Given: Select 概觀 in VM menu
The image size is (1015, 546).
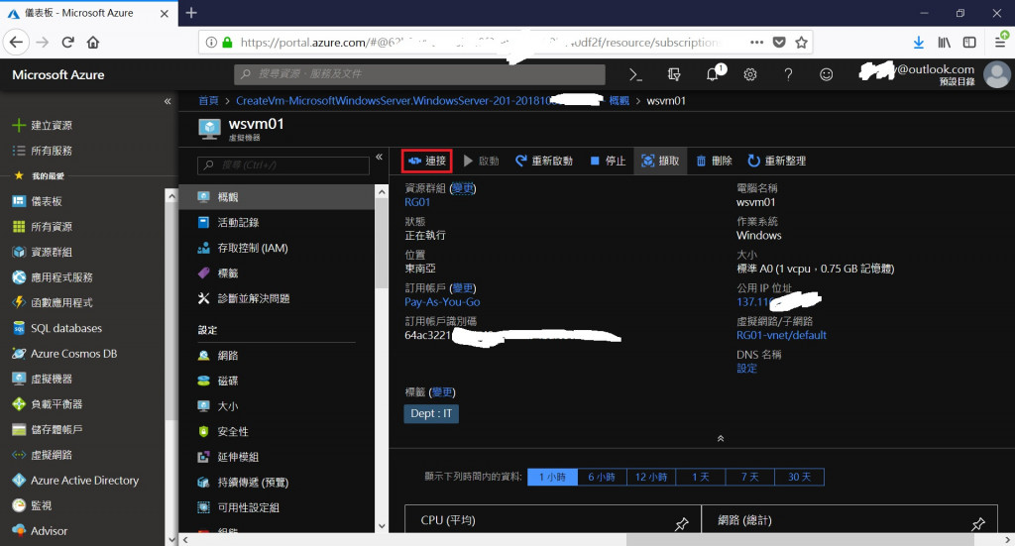Looking at the screenshot, I should coord(277,196).
